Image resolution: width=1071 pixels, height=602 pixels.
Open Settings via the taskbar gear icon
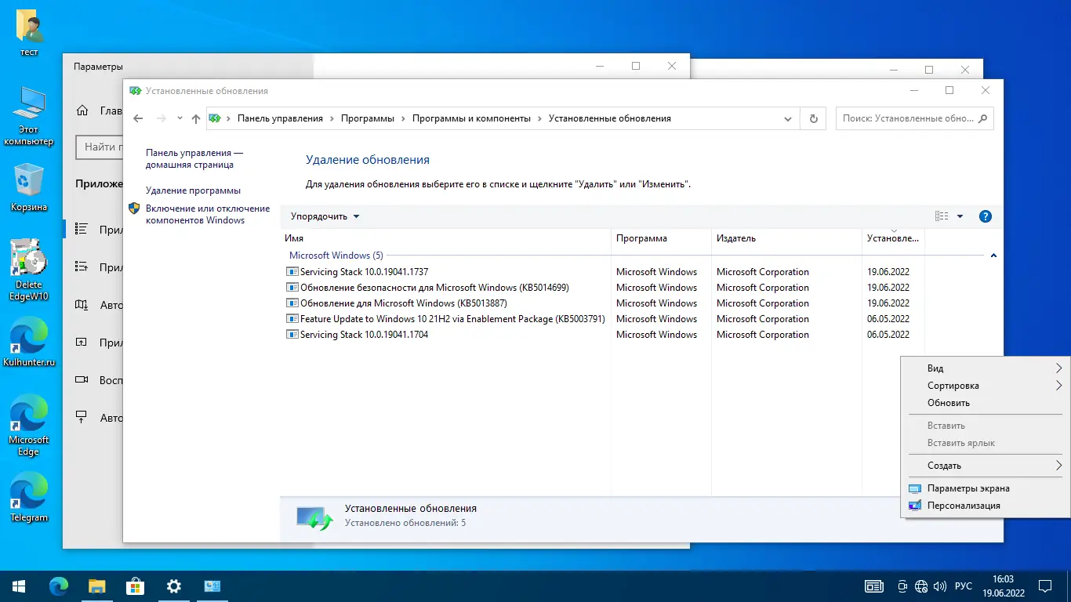click(x=172, y=586)
